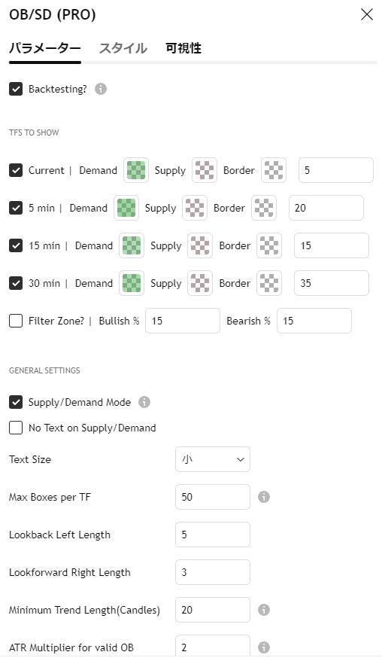Image resolution: width=382 pixels, height=658 pixels.
Task: Close the OB/SD (PRO) settings dialog
Action: [x=367, y=14]
